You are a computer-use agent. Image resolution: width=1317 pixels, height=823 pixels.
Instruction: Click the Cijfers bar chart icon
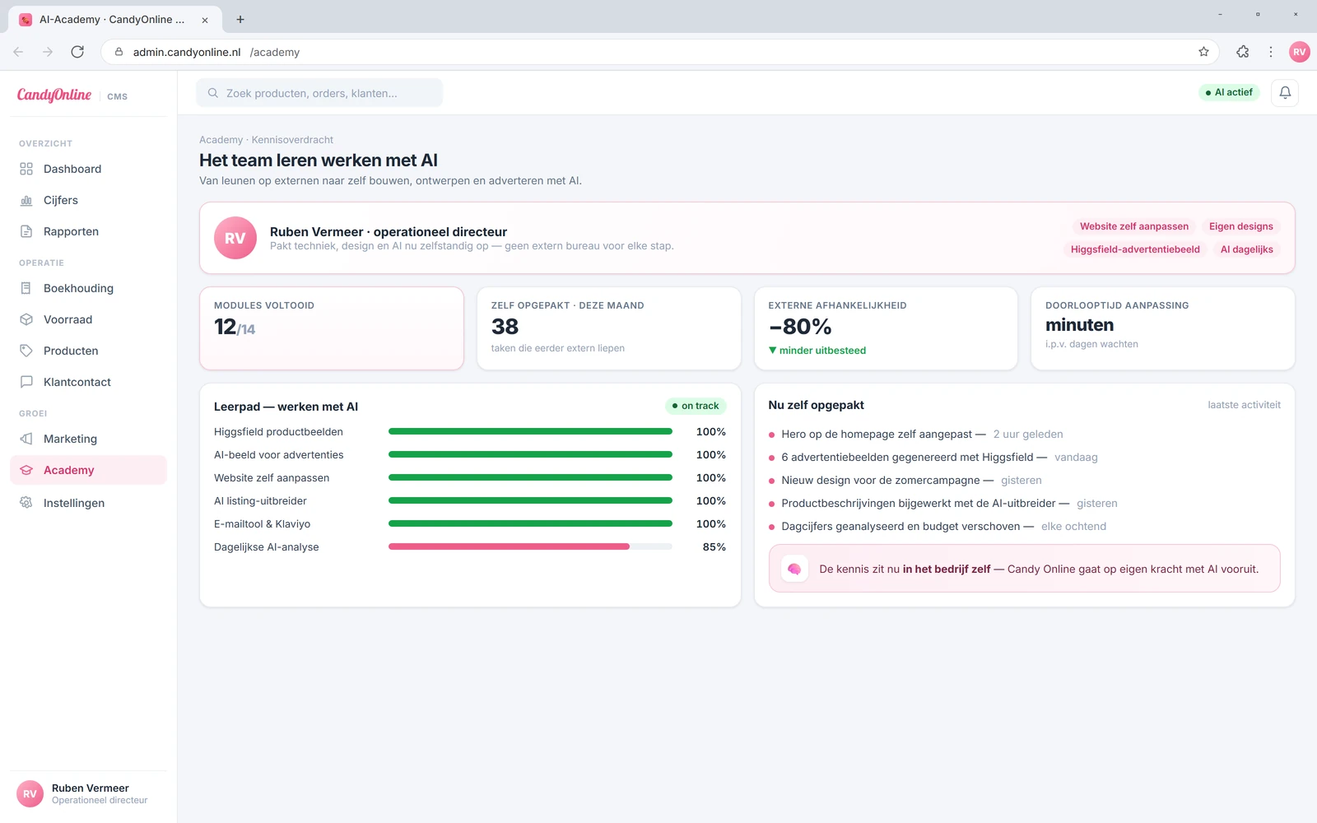point(26,200)
